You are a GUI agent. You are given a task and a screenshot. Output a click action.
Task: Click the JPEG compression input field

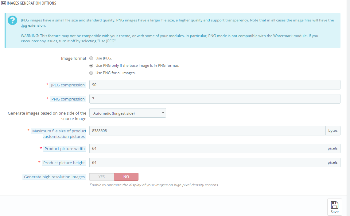215,85
